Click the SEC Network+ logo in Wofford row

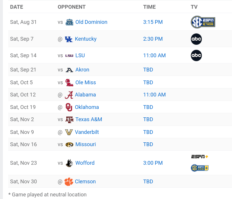tap(200, 168)
